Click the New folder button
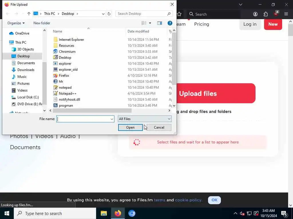 (x=42, y=23)
